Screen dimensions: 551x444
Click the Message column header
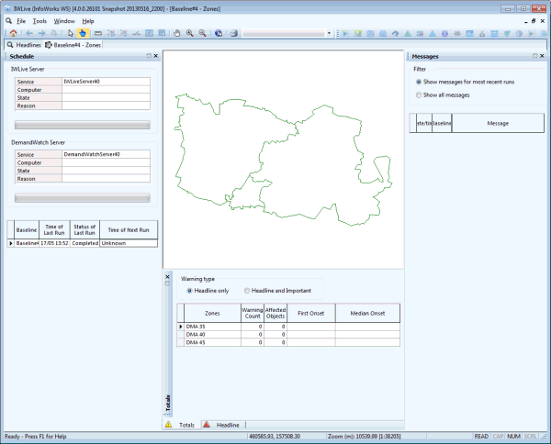coord(498,123)
